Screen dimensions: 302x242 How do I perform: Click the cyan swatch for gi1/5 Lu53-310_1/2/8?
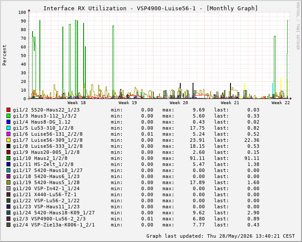(x=8, y=128)
